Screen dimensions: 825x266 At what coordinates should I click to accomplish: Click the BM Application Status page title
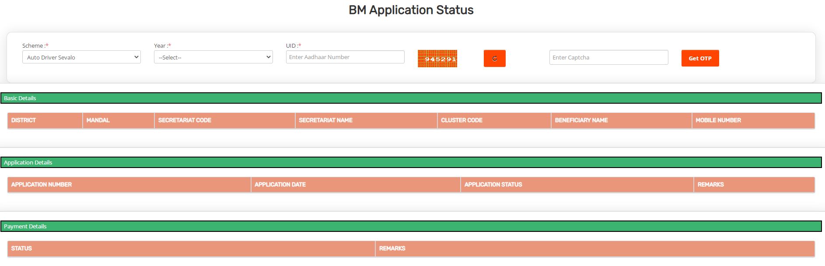click(411, 10)
